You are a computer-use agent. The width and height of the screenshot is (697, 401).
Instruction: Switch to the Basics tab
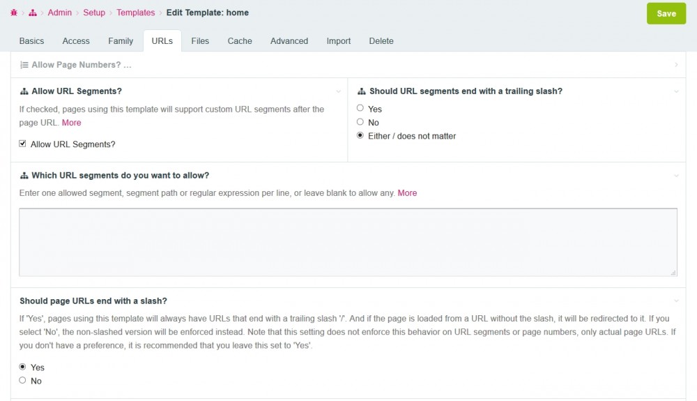pyautogui.click(x=31, y=41)
